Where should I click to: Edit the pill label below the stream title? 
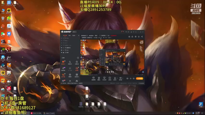point(87,38)
